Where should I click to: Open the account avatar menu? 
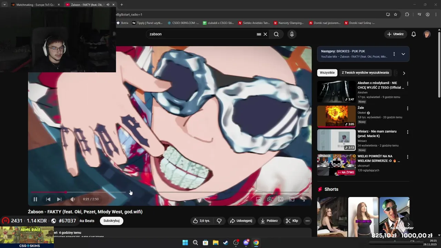[427, 34]
